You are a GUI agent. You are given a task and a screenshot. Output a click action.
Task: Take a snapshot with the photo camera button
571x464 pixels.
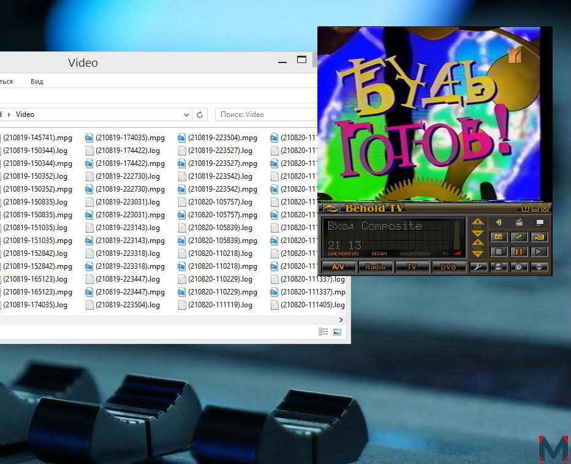499,237
